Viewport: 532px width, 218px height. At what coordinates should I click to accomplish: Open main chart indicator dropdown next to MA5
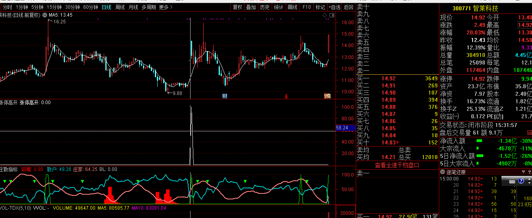click(x=45, y=15)
